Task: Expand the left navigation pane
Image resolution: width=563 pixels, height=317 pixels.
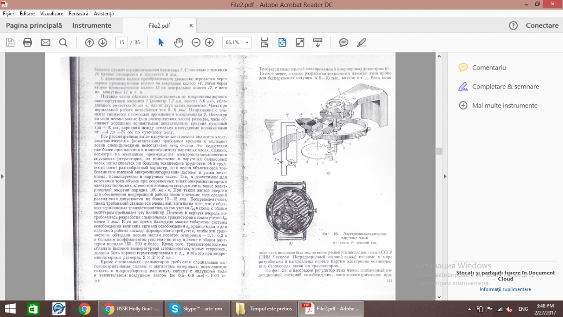Action: point(2,177)
